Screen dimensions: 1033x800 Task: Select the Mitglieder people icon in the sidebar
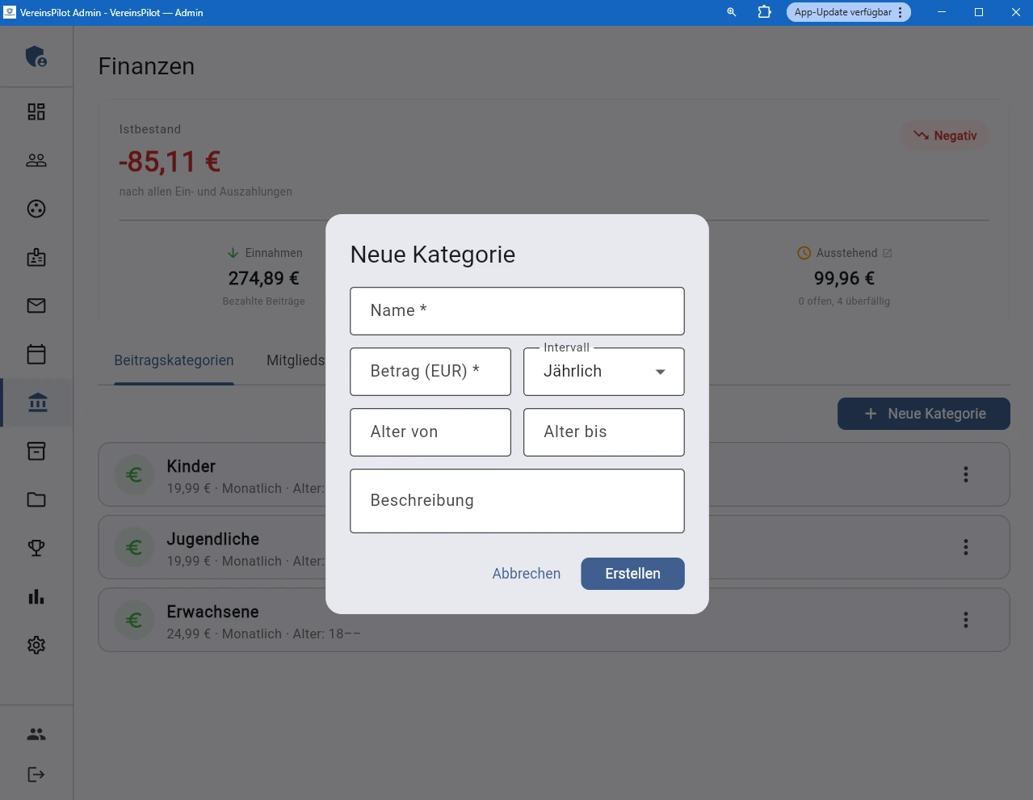click(x=36, y=159)
